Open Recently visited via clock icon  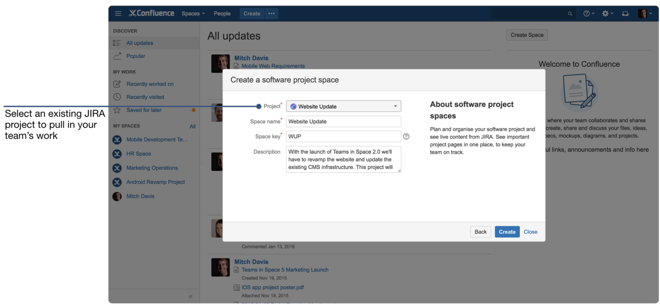pos(117,96)
